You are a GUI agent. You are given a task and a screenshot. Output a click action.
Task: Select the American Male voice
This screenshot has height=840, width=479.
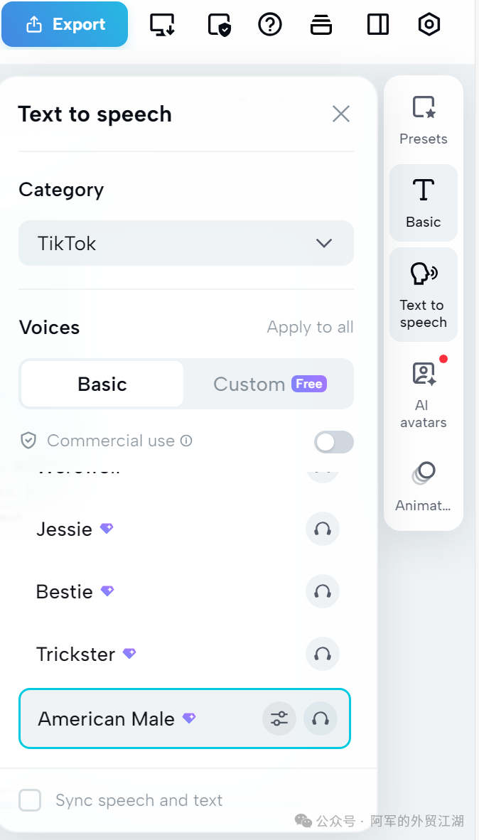107,718
